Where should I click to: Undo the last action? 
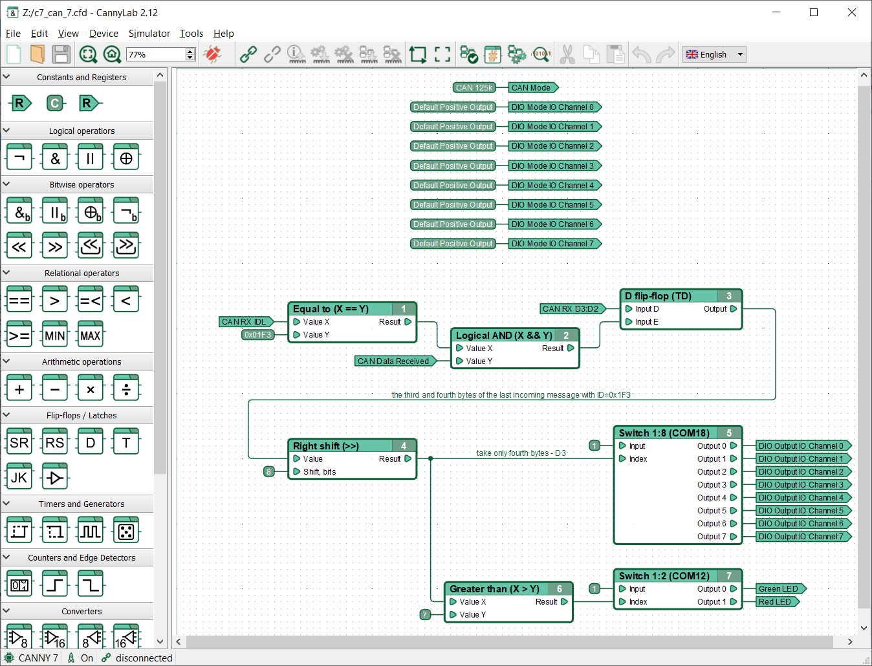[x=641, y=54]
